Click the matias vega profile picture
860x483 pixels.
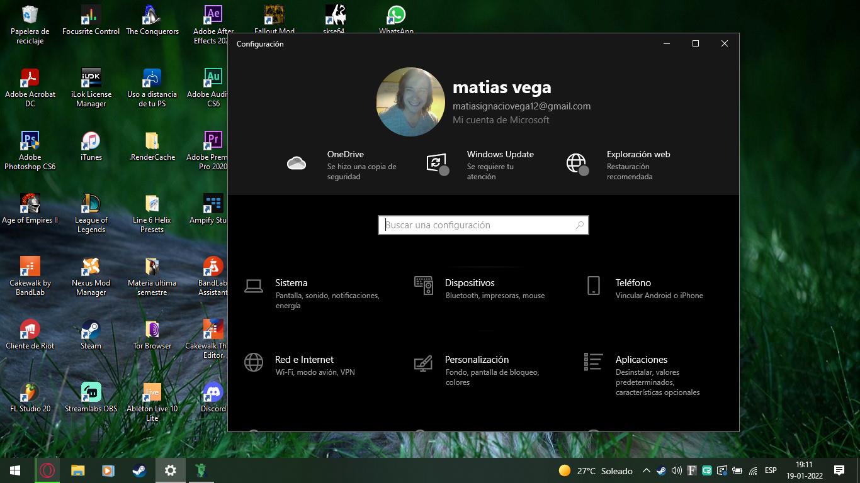[410, 102]
